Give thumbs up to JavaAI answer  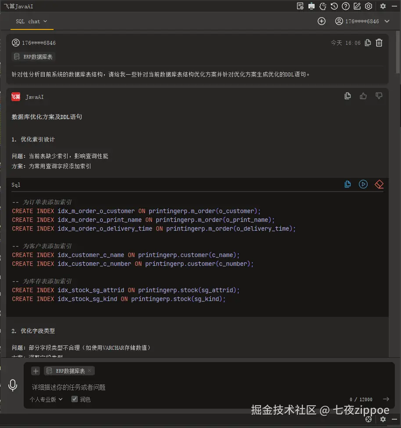pos(363,96)
